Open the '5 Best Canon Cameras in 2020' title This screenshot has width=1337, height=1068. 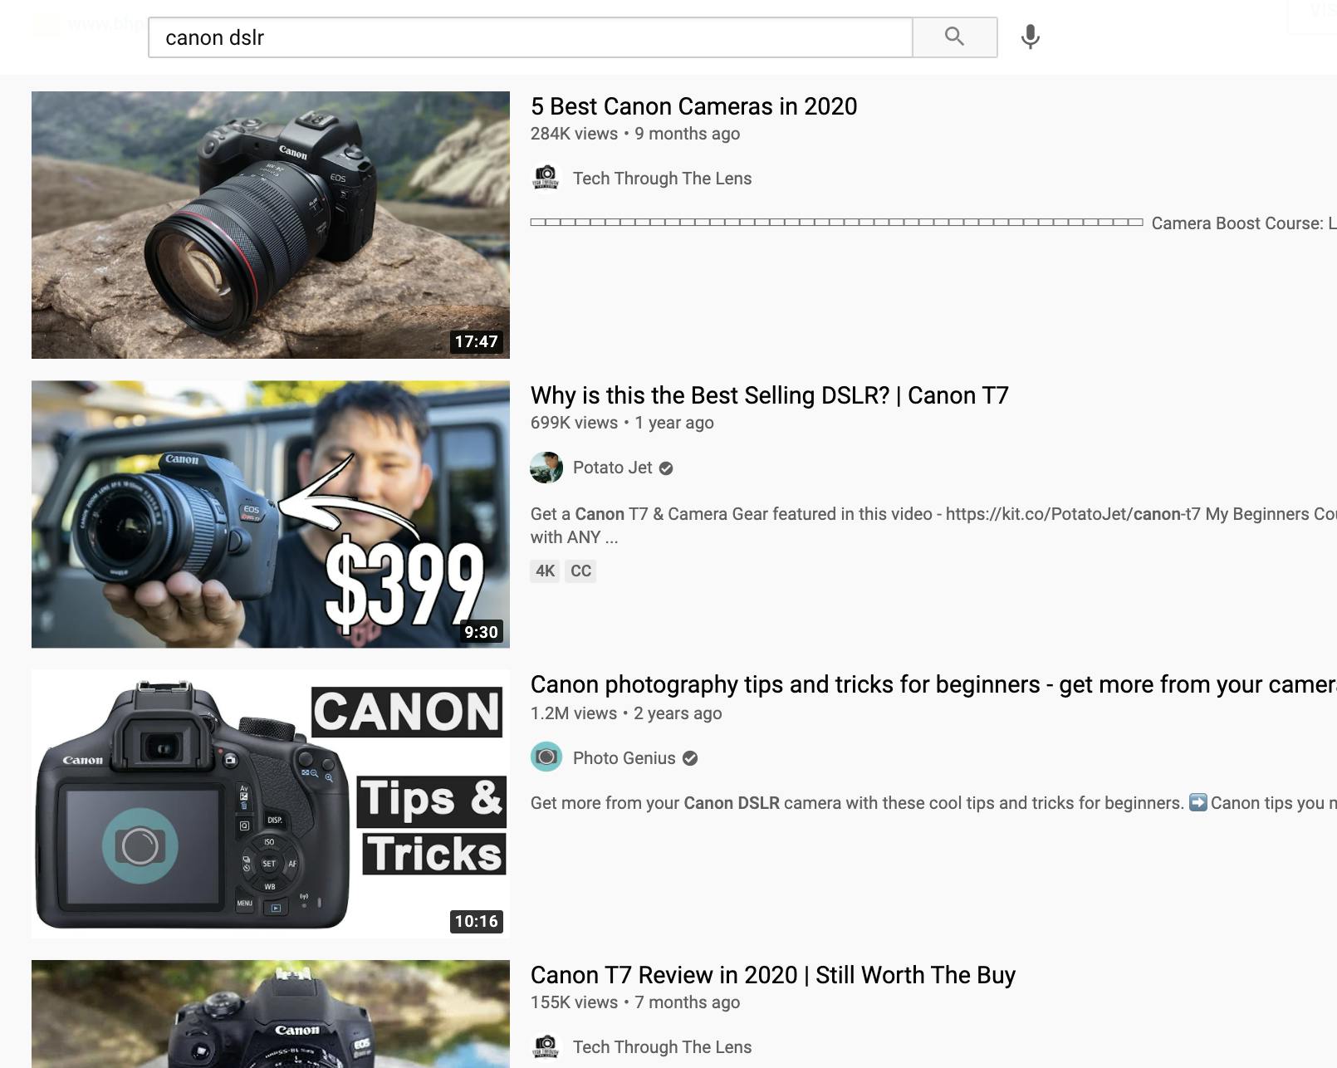(694, 106)
